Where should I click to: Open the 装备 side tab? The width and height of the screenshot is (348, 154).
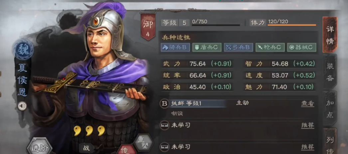[330, 72]
